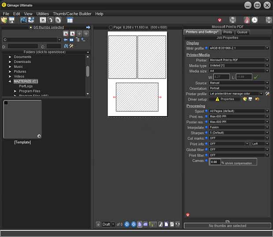The height and width of the screenshot is (237, 273).
Task: Toggle the blue dot next to Spool
Action: [x=207, y=111]
